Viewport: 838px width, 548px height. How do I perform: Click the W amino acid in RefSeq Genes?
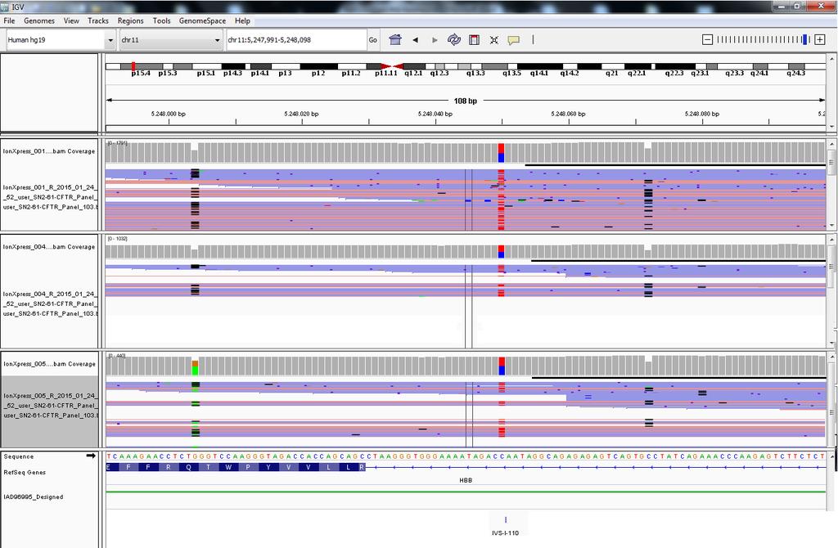point(228,467)
